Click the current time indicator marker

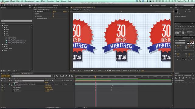(x=95, y=77)
